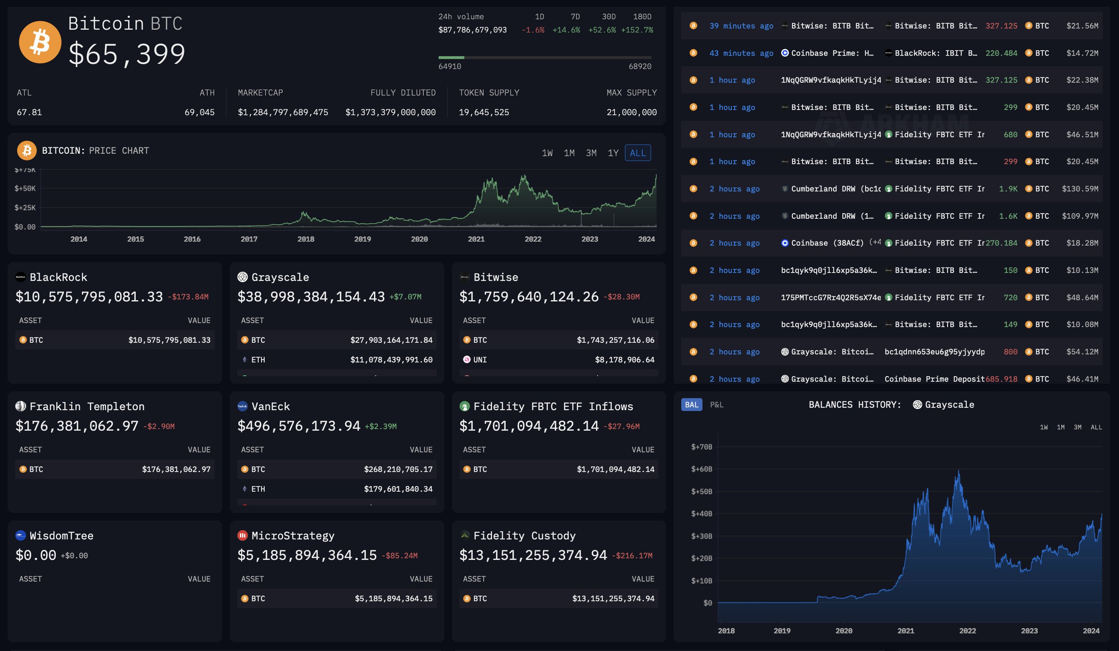
Task: Switch to the ALL tab on balances history
Action: [x=1096, y=427]
